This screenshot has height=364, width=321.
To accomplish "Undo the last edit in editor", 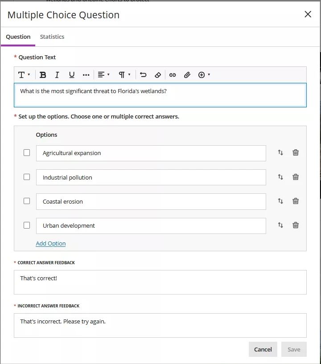I will pos(143,75).
